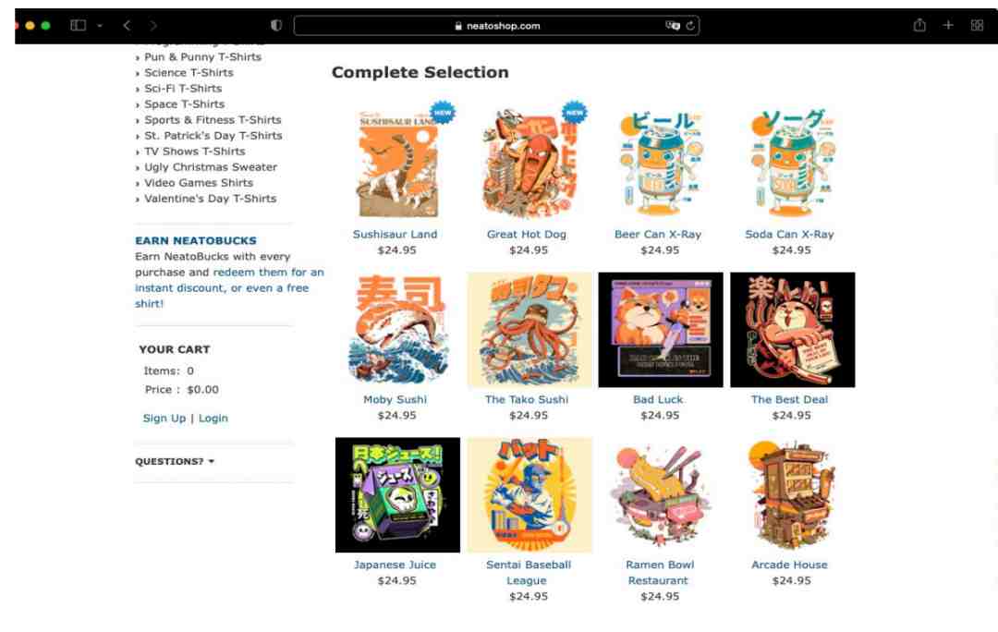This screenshot has height=632, width=998.
Task: Reload the page with refresh icon
Action: 690,26
